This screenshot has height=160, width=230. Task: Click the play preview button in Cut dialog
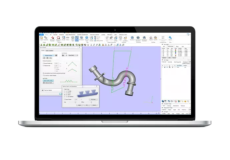(x=63, y=55)
